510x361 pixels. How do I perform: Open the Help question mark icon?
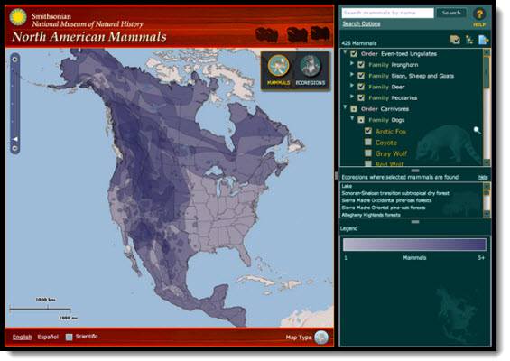click(479, 14)
